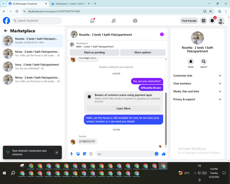
Task: Open the account profile avatar menu
Action: (x=221, y=21)
